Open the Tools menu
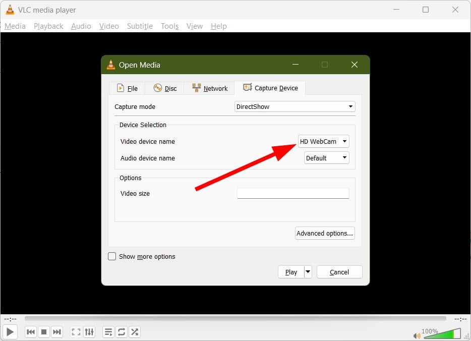Viewport: 471px width, 341px height. [170, 26]
